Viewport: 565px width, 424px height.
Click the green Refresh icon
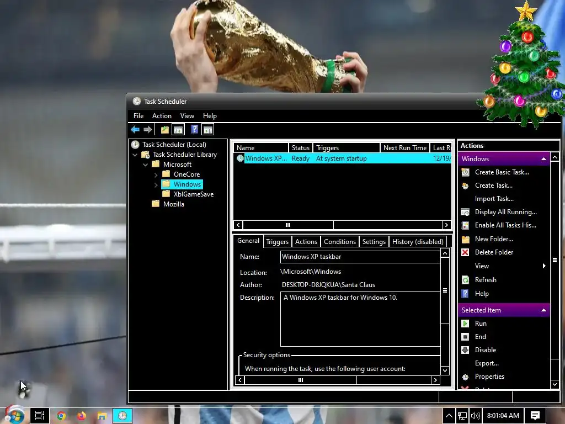coord(465,280)
